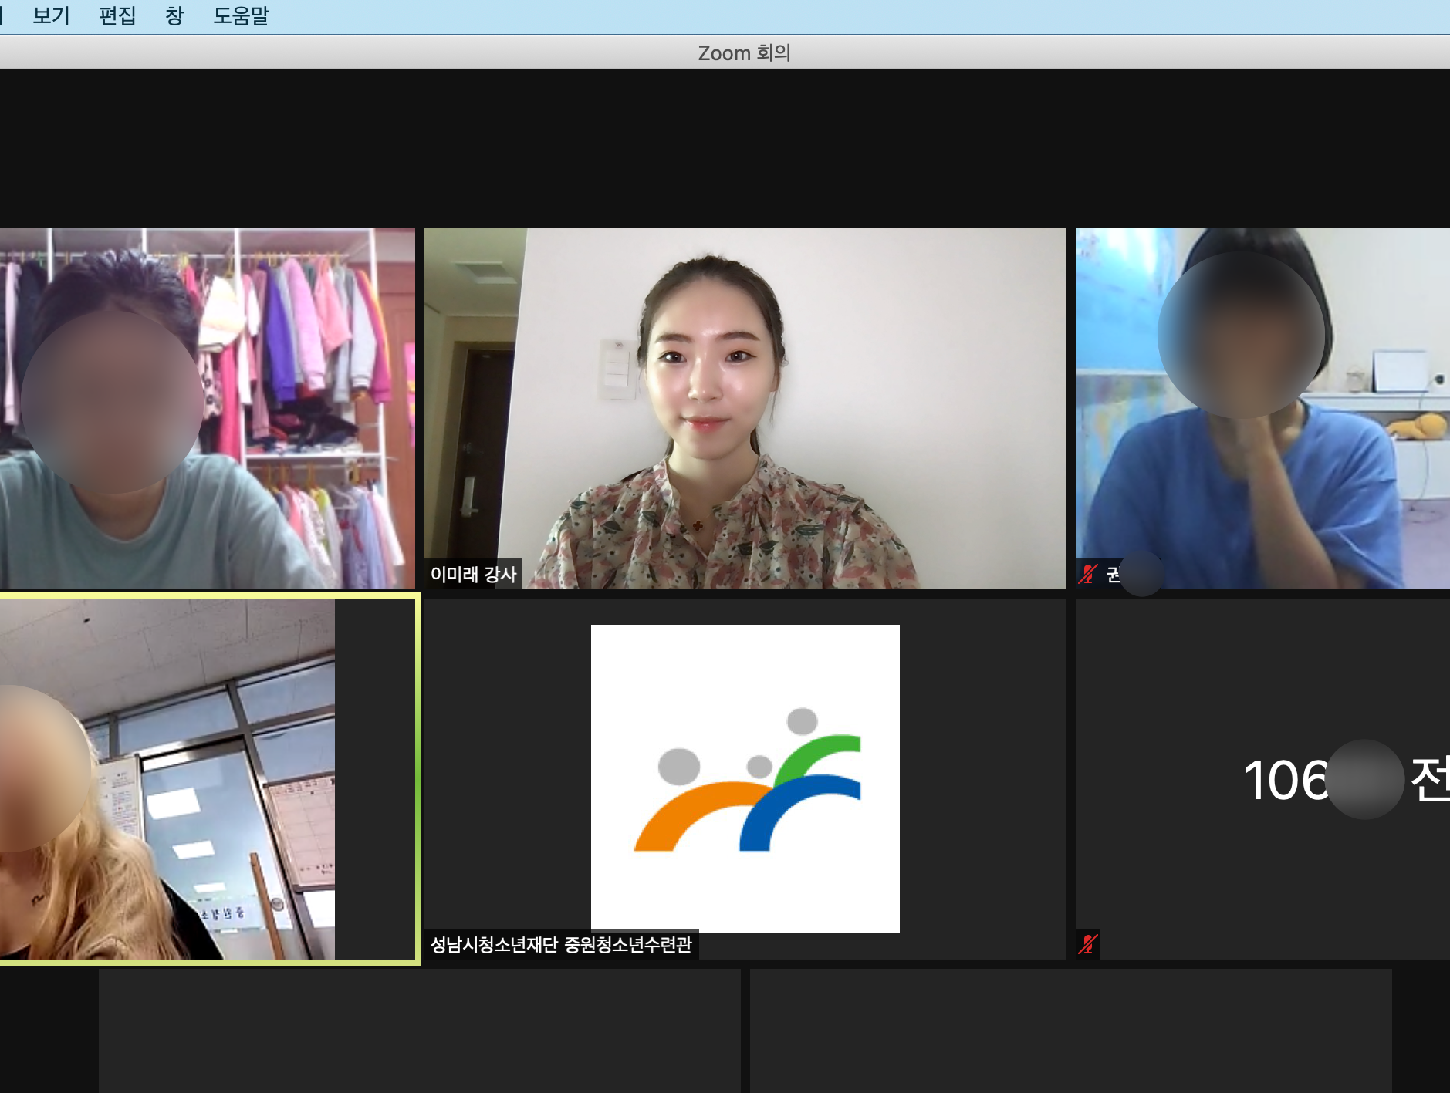
Task: Select the empty bottom-right participant tile
Action: click(x=1070, y=1030)
